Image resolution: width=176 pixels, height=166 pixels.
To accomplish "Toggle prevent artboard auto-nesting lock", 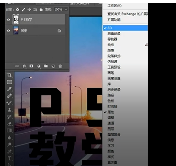I will pyautogui.click(x=35, y=10).
